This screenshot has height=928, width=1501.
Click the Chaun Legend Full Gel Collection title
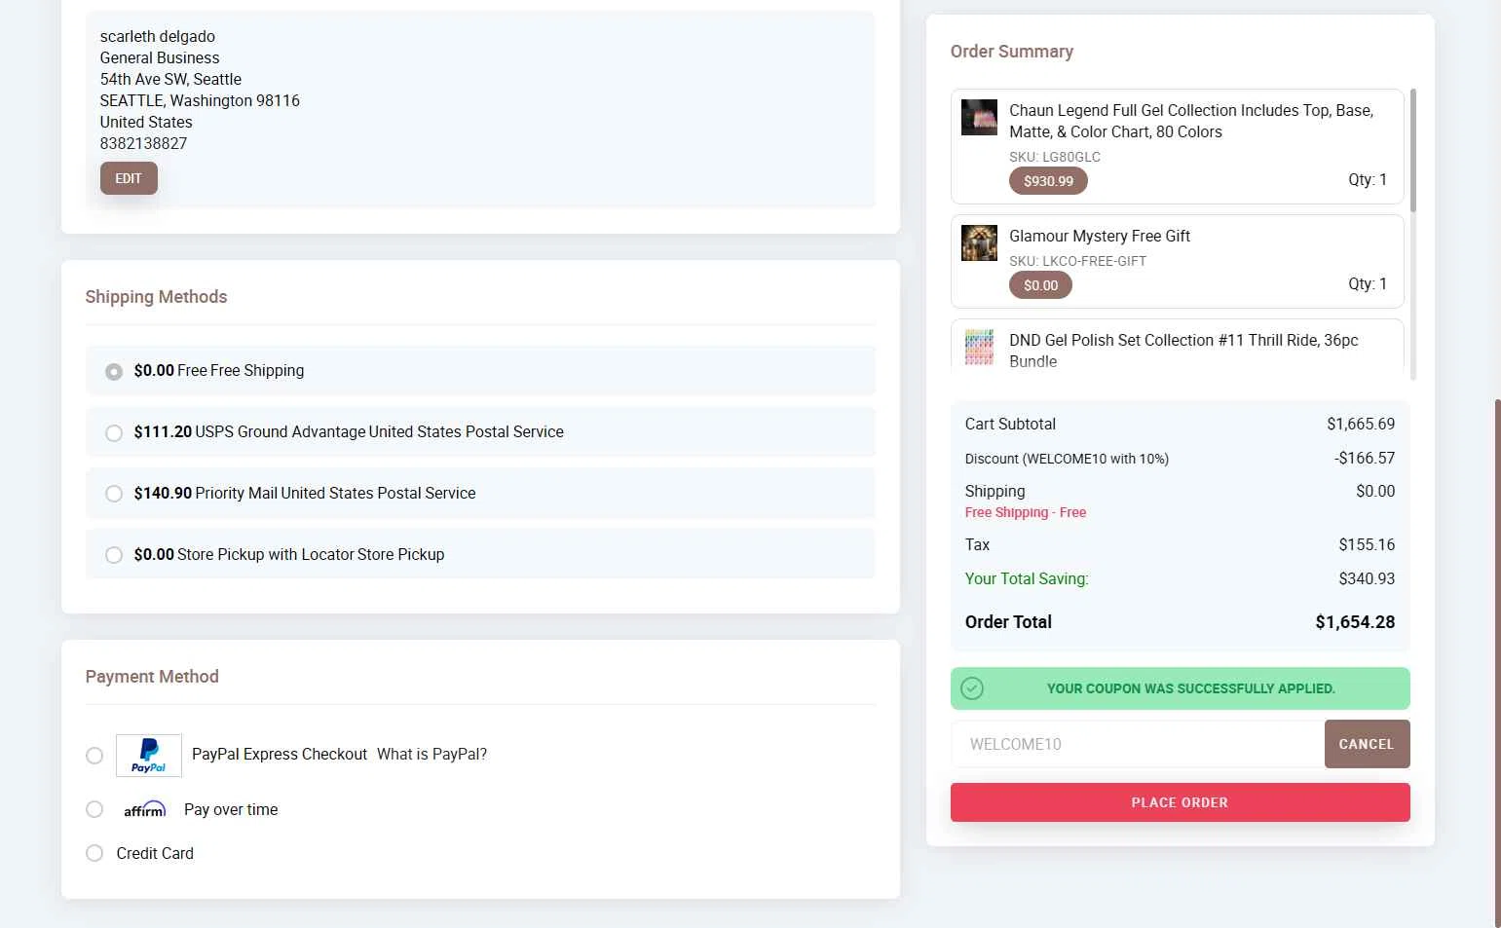[1191, 121]
